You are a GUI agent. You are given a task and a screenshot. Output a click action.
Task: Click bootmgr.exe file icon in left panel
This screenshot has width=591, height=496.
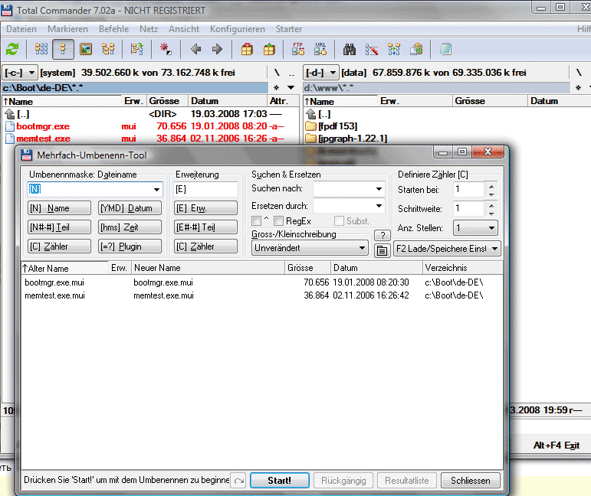coord(10,126)
